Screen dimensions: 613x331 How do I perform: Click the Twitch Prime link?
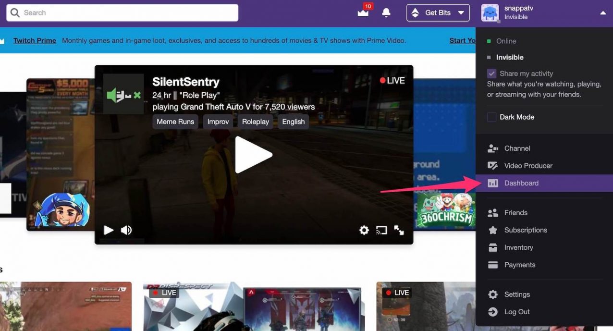click(35, 40)
